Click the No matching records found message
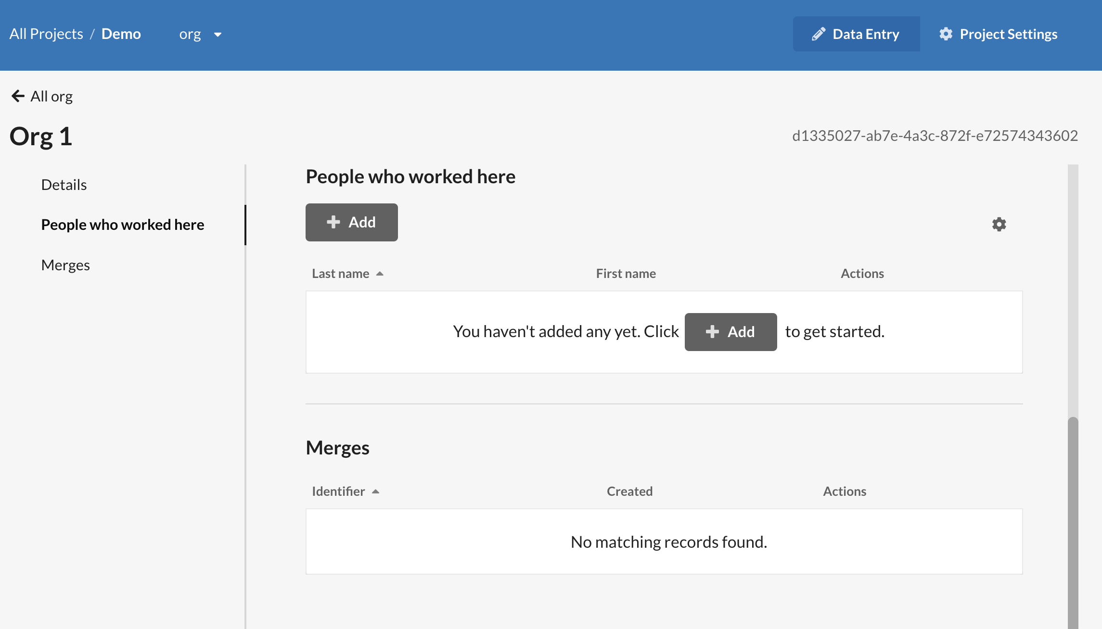Screen dimensions: 1102x629 coord(669,542)
